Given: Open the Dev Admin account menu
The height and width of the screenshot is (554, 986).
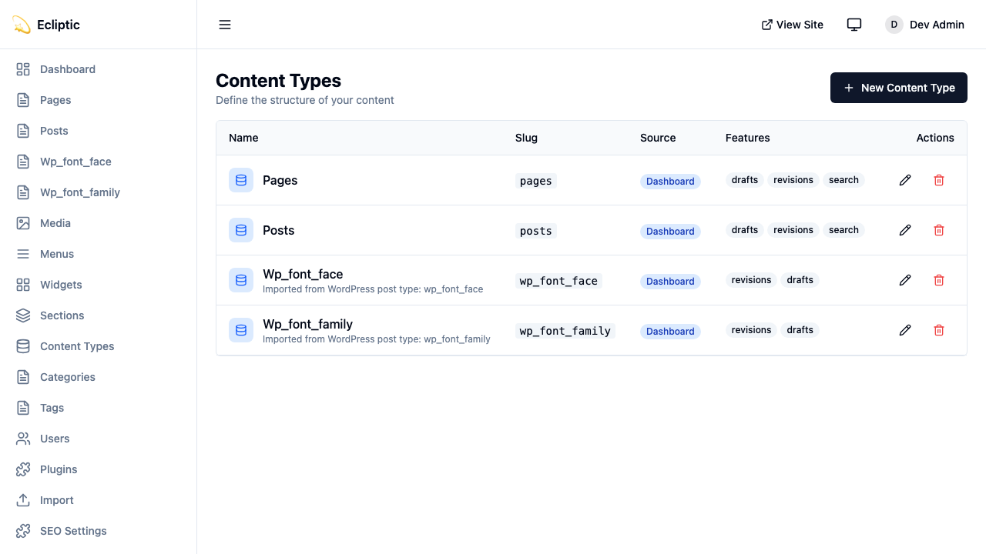Looking at the screenshot, I should [924, 24].
